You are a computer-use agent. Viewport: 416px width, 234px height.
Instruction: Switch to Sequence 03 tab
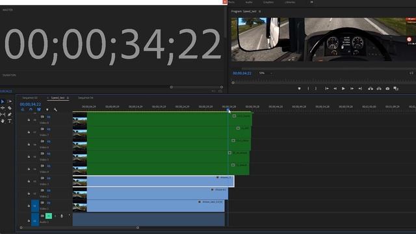pyautogui.click(x=30, y=98)
